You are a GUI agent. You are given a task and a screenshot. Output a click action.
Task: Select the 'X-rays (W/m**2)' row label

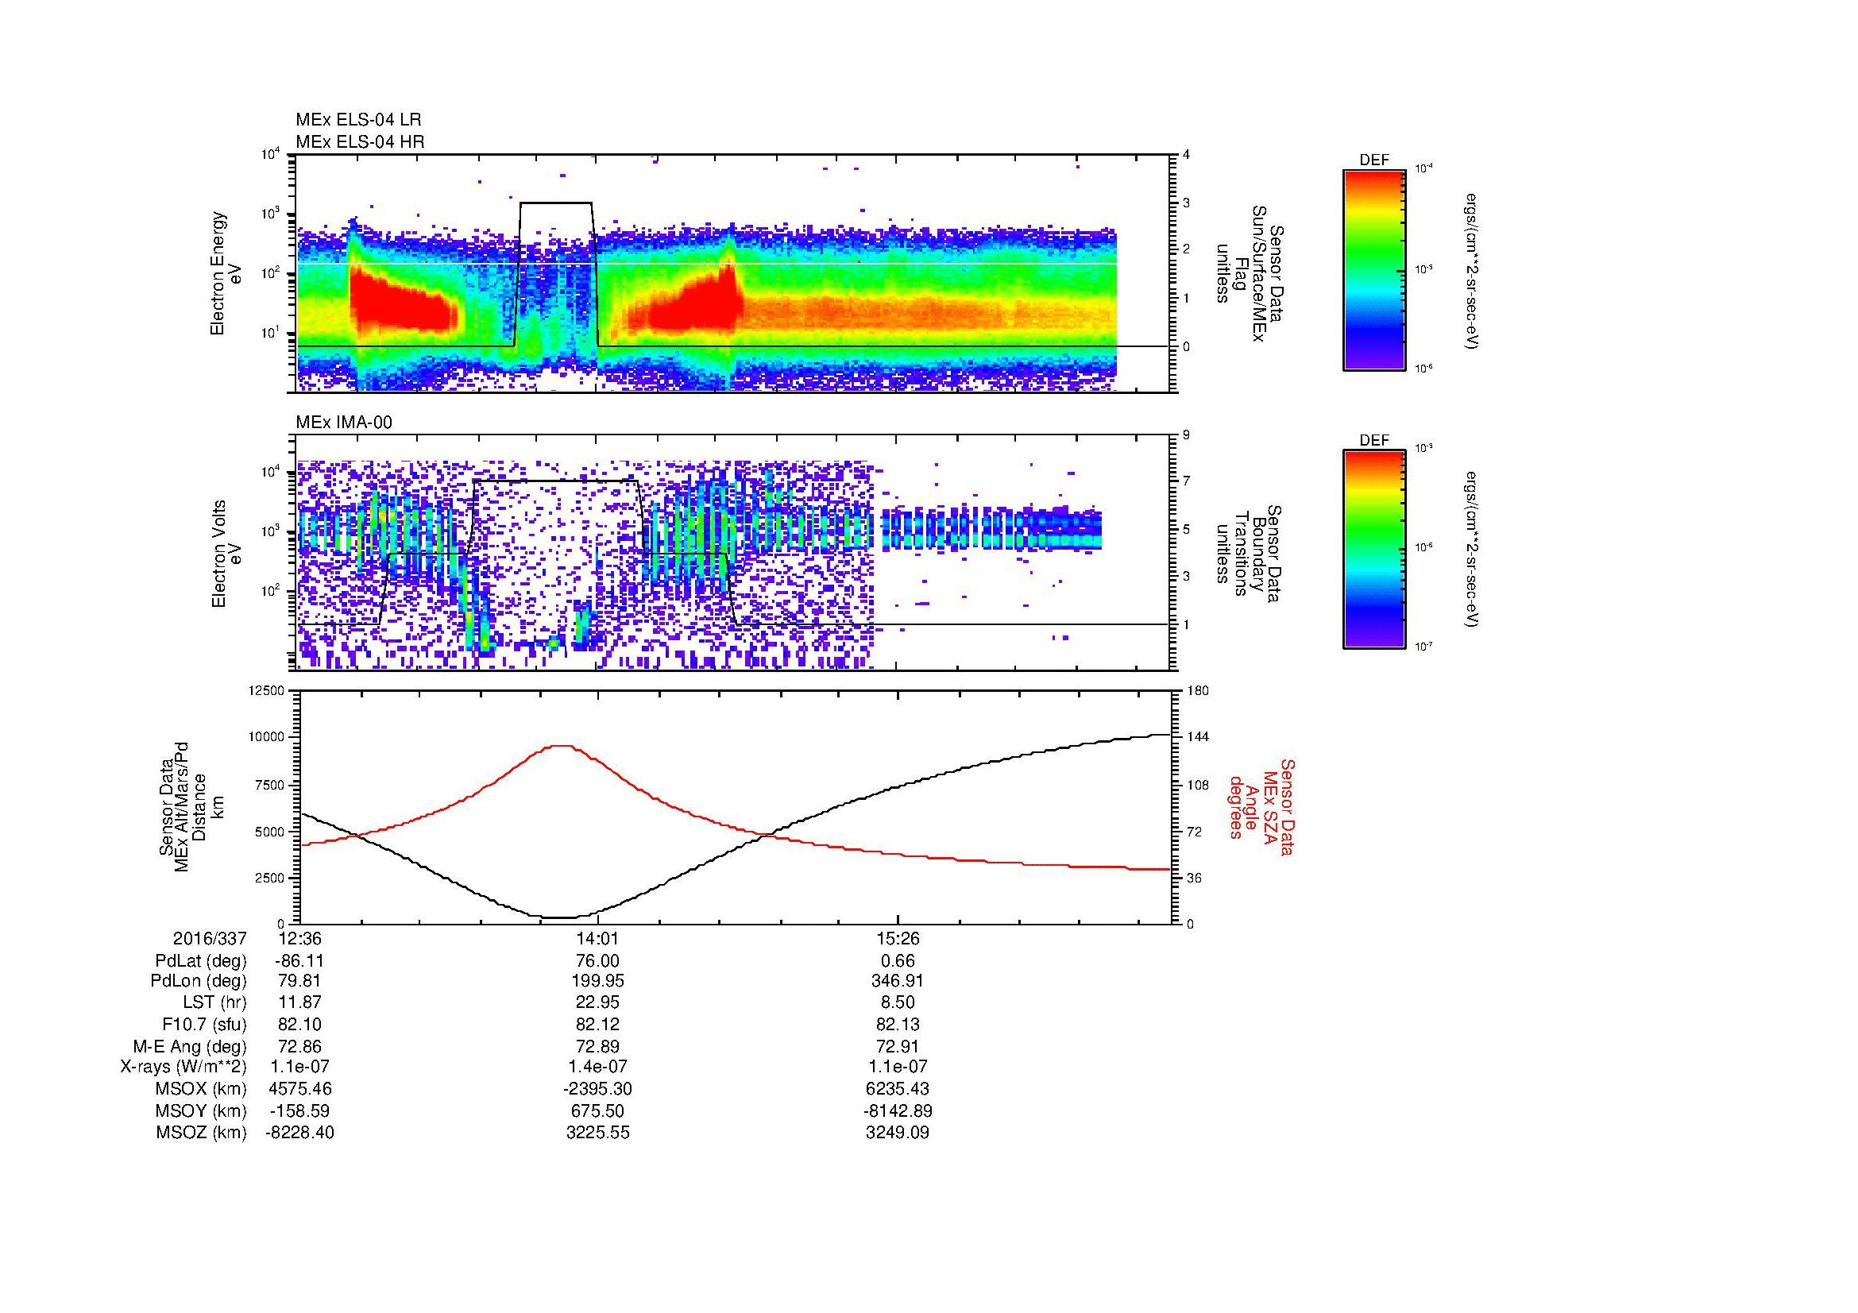pyautogui.click(x=183, y=1067)
